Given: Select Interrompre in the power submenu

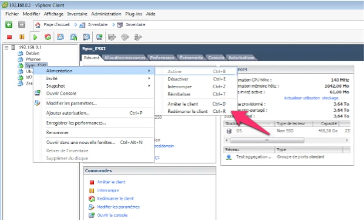Looking at the screenshot, I should tap(196, 87).
